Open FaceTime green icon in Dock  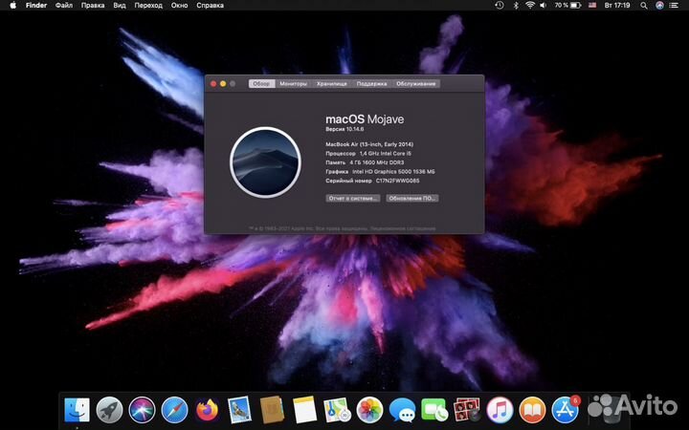click(x=434, y=410)
